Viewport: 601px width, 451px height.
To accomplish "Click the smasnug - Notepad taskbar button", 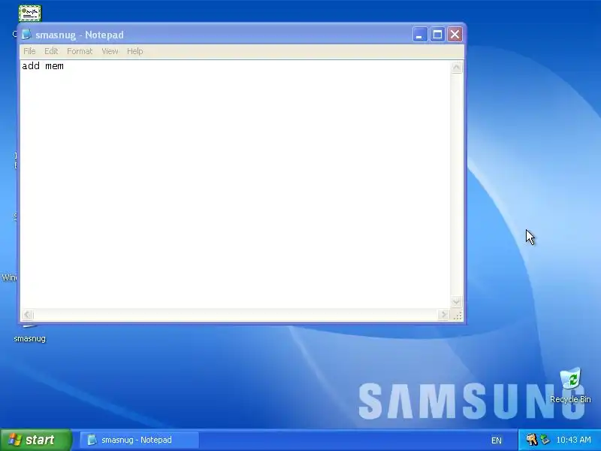I will click(140, 440).
